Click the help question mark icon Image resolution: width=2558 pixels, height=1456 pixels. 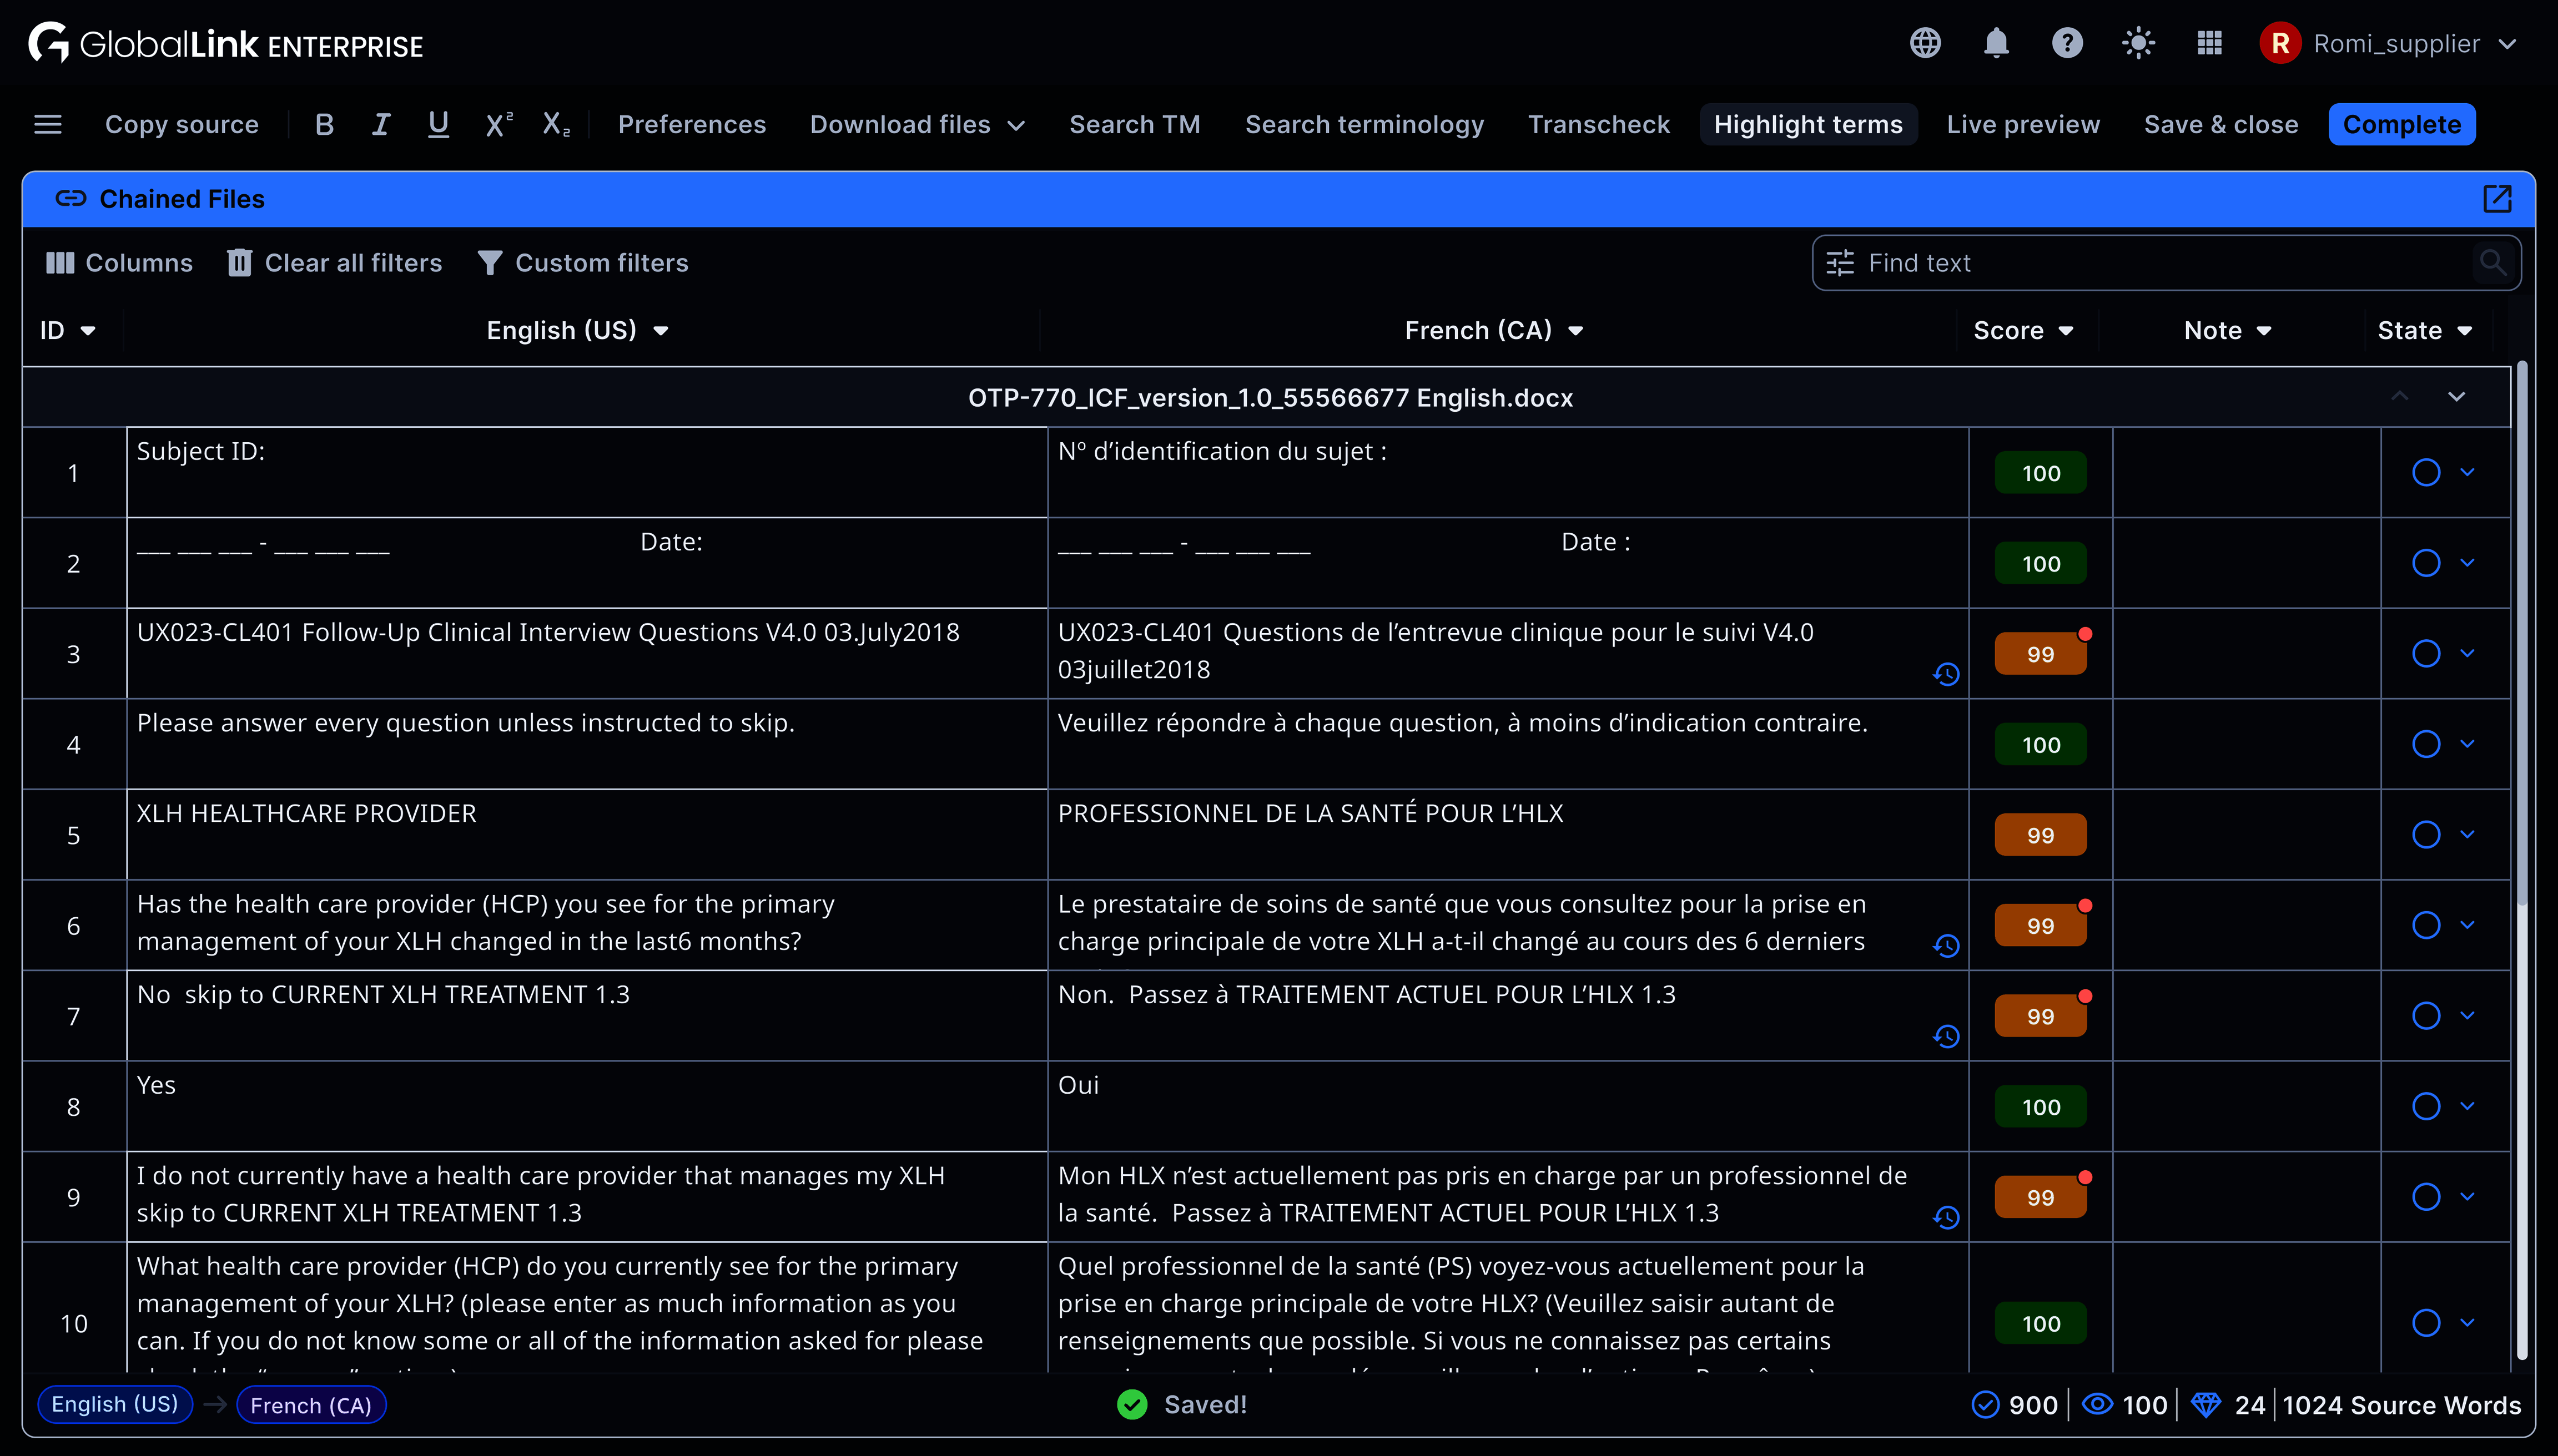coord(2067,43)
